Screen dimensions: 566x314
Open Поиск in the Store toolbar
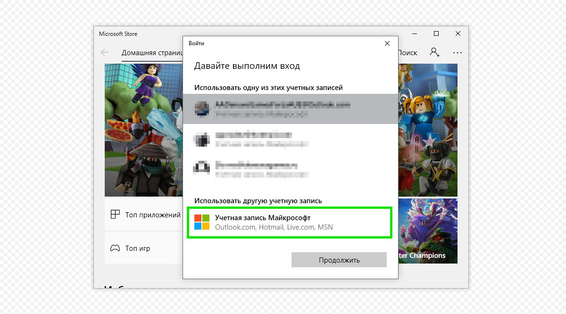[x=408, y=53]
